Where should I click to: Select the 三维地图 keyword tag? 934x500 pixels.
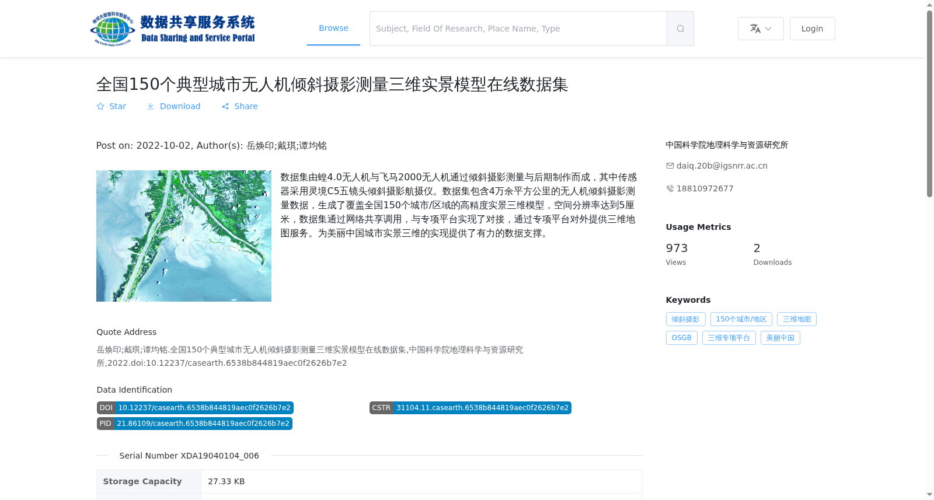point(797,319)
